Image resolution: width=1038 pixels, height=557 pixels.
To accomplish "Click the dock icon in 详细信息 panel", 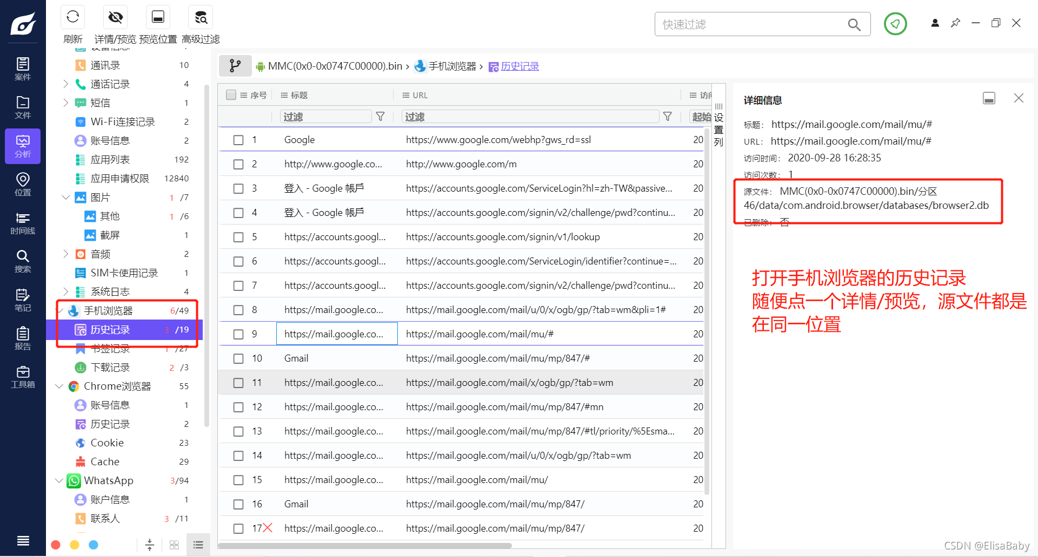I will click(989, 98).
